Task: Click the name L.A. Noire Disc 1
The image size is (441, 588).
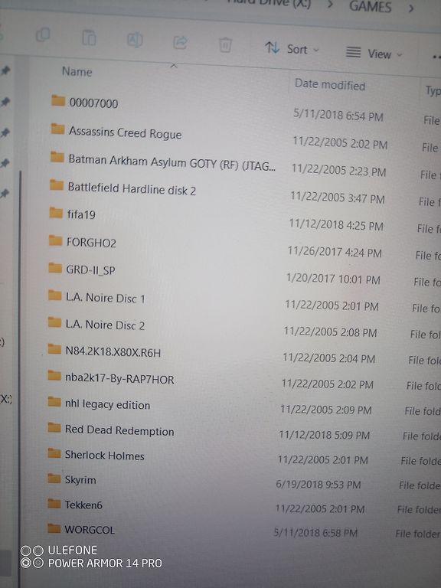Action: click(105, 298)
